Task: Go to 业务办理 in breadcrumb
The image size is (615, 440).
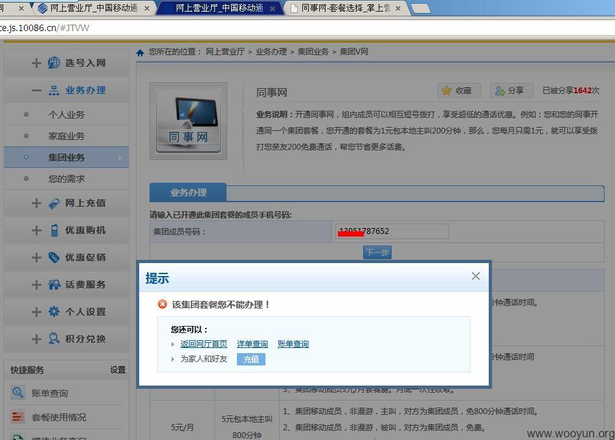Action: pyautogui.click(x=271, y=52)
